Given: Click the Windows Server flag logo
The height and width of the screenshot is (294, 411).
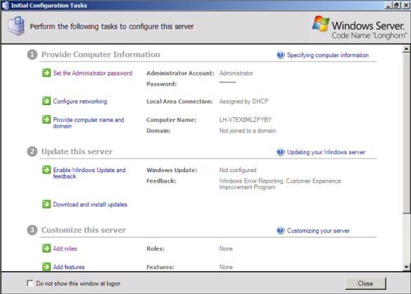Looking at the screenshot, I should click(x=321, y=24).
